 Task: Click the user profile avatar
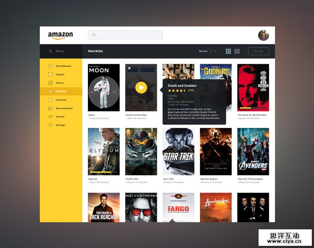[x=263, y=35]
